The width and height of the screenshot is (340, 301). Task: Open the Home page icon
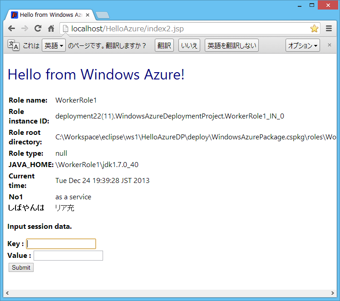[51, 29]
